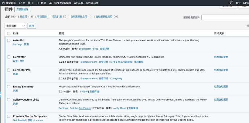Image resolution: width=249 pixels, height=123 pixels.
Task: Open License link under Premium Starter Templates
Action: coord(39,120)
